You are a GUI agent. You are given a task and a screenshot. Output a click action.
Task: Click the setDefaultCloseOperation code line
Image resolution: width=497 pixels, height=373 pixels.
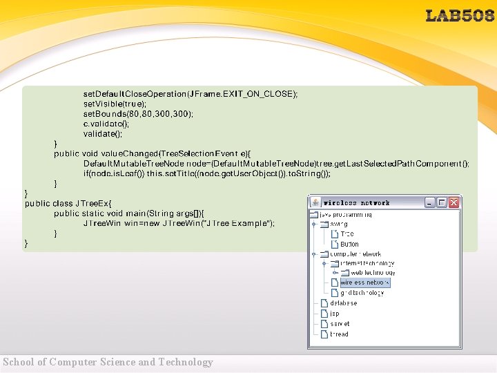click(x=191, y=94)
